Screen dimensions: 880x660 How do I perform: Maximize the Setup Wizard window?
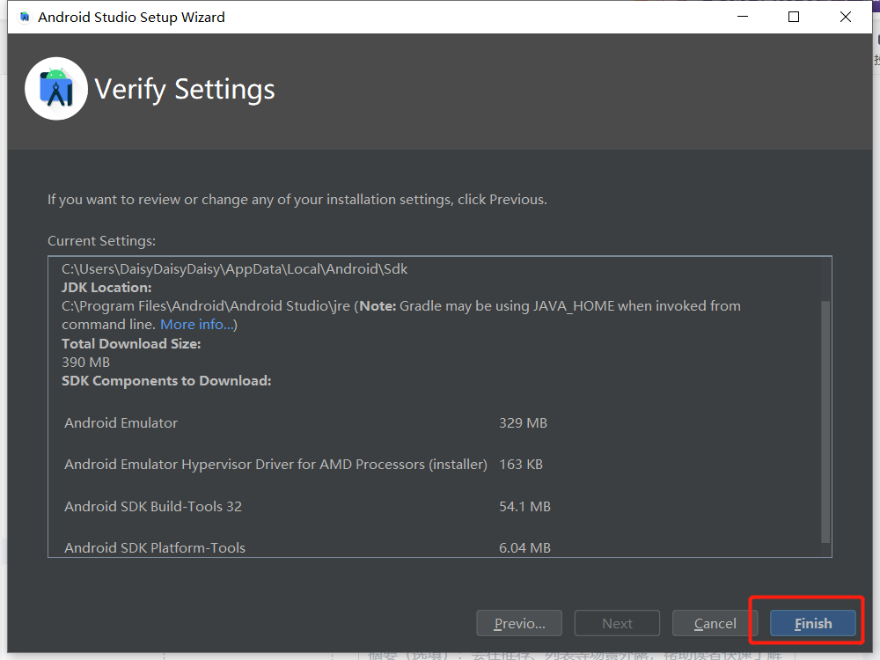(x=794, y=17)
